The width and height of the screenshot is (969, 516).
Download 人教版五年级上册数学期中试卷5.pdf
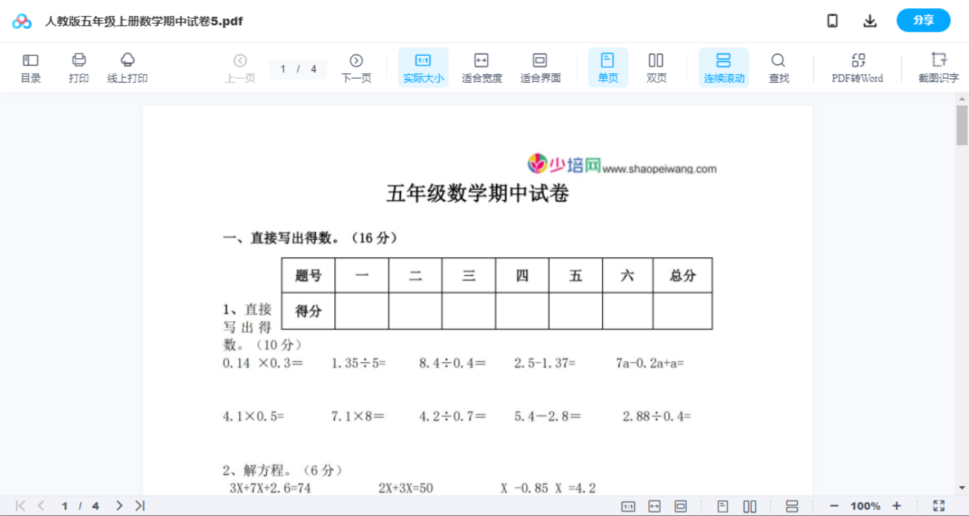point(869,20)
